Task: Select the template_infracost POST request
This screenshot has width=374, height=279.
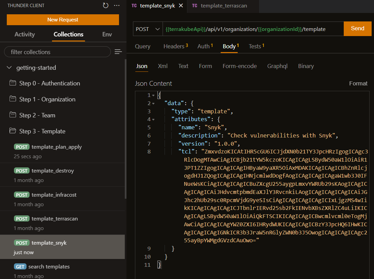Action: click(x=54, y=195)
